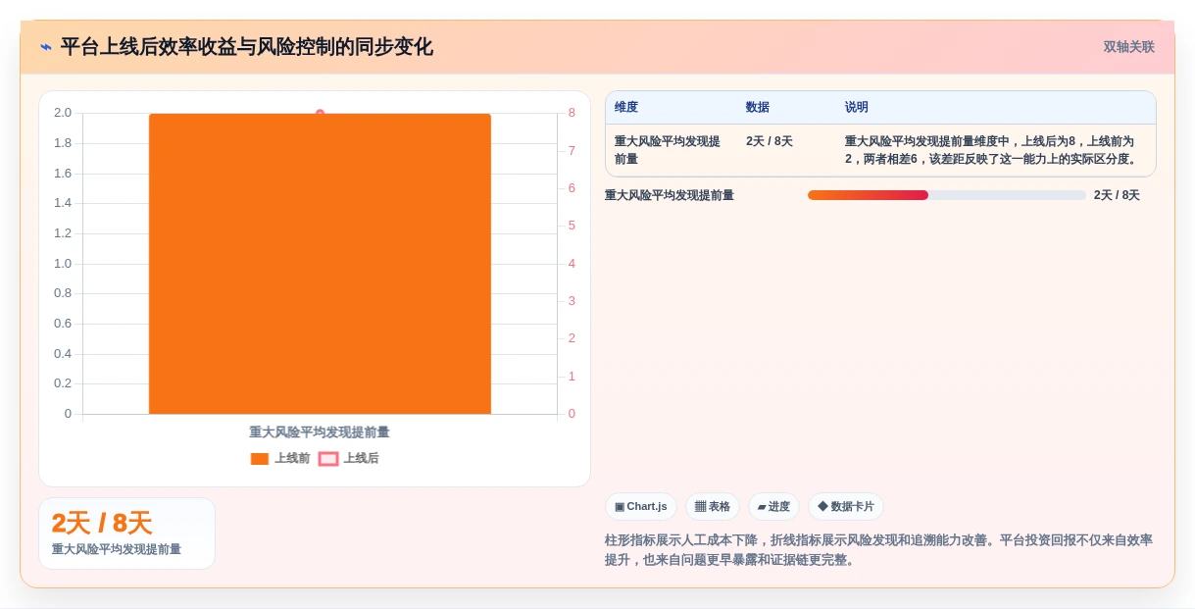Screen dimensions: 1195x609
Task: Click the pink data point atop the bar
Action: (320, 114)
